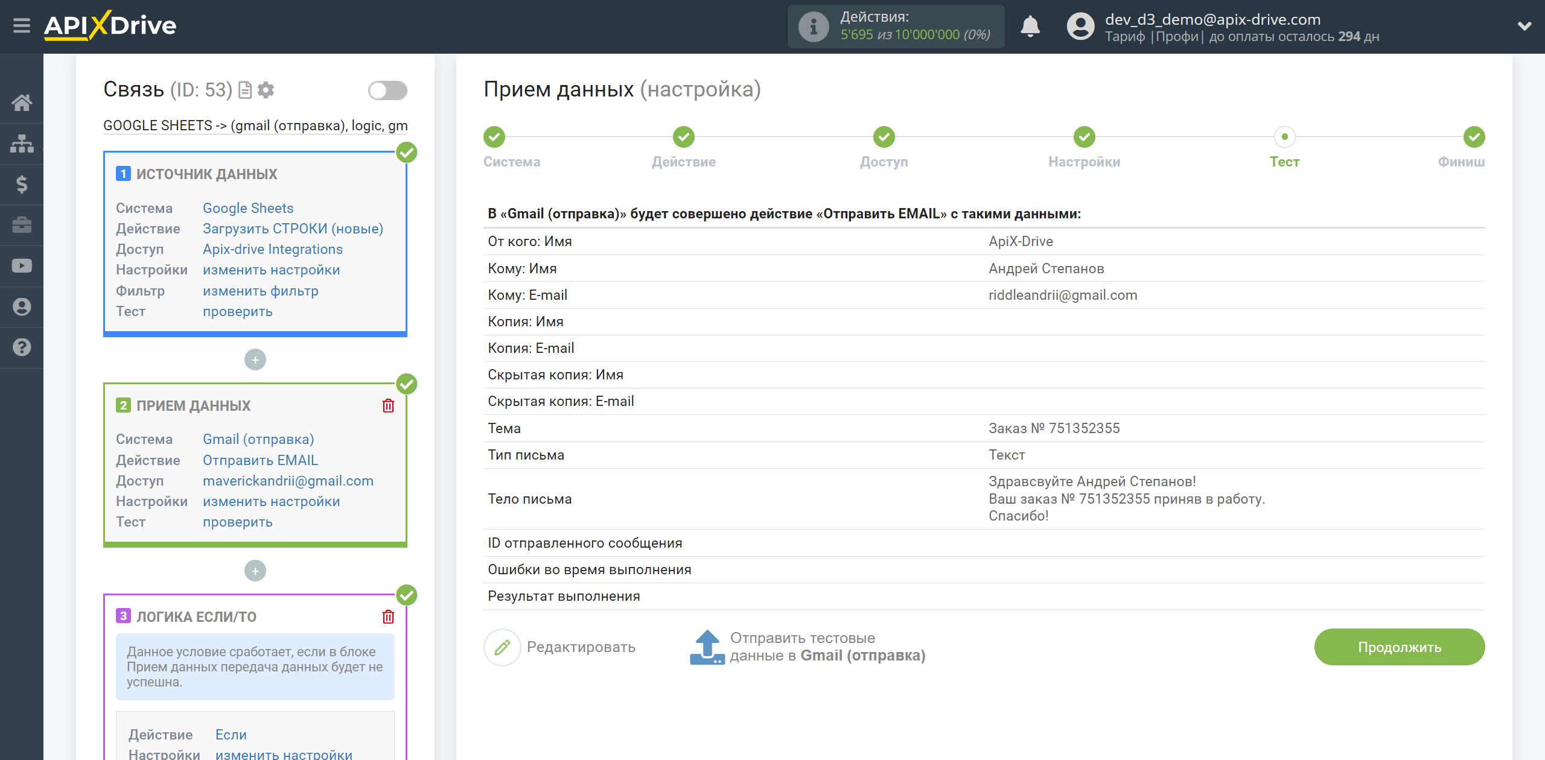Toggle the connection on/off switch
1545x760 pixels.
(387, 90)
